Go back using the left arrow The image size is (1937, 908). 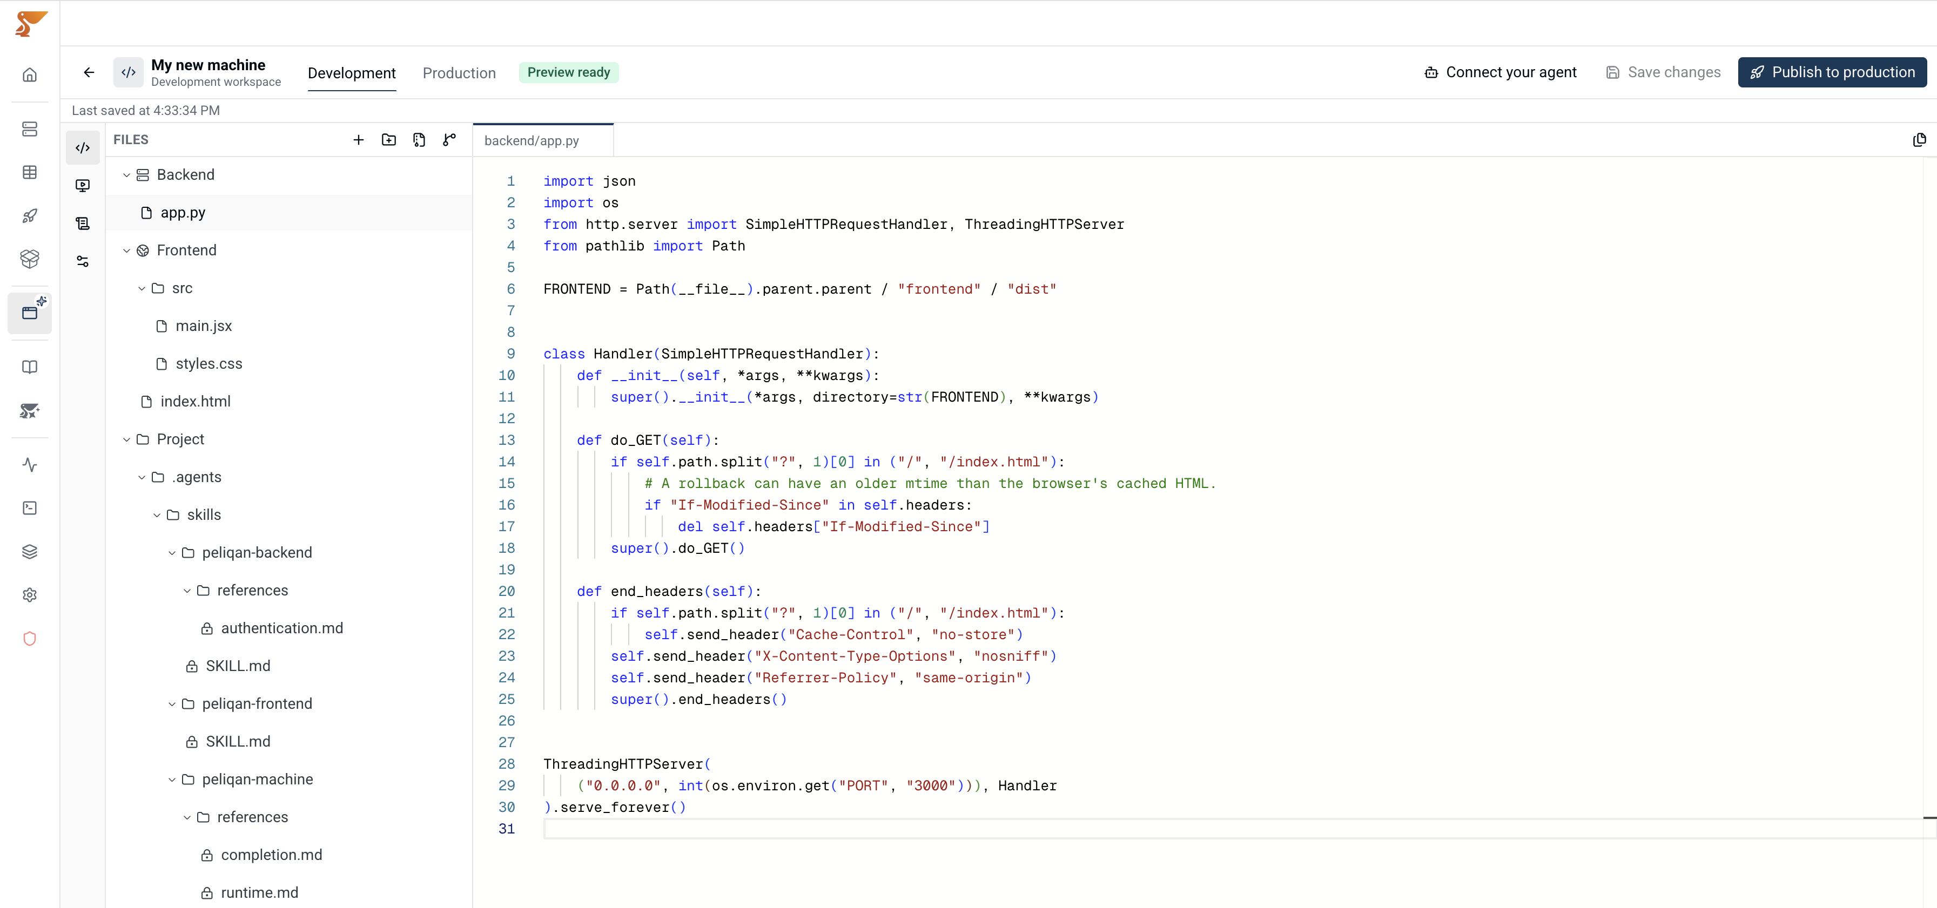89,72
